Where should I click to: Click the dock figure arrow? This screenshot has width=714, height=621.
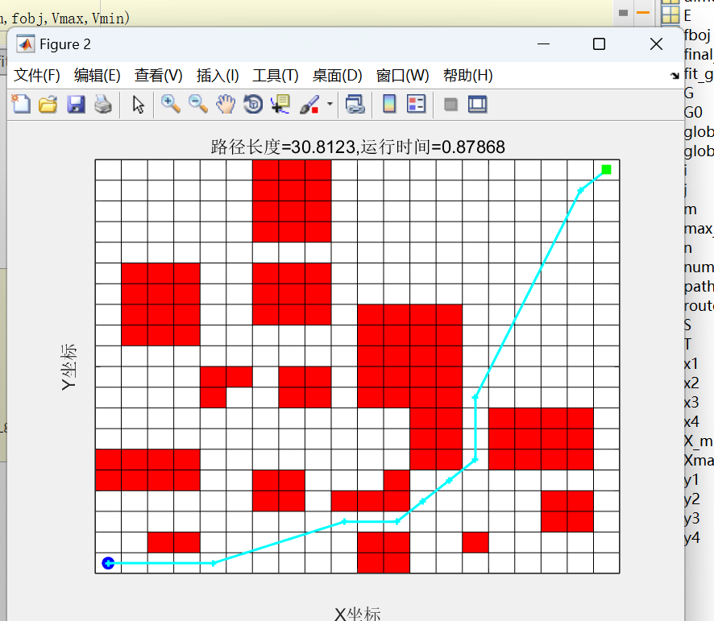(x=675, y=76)
